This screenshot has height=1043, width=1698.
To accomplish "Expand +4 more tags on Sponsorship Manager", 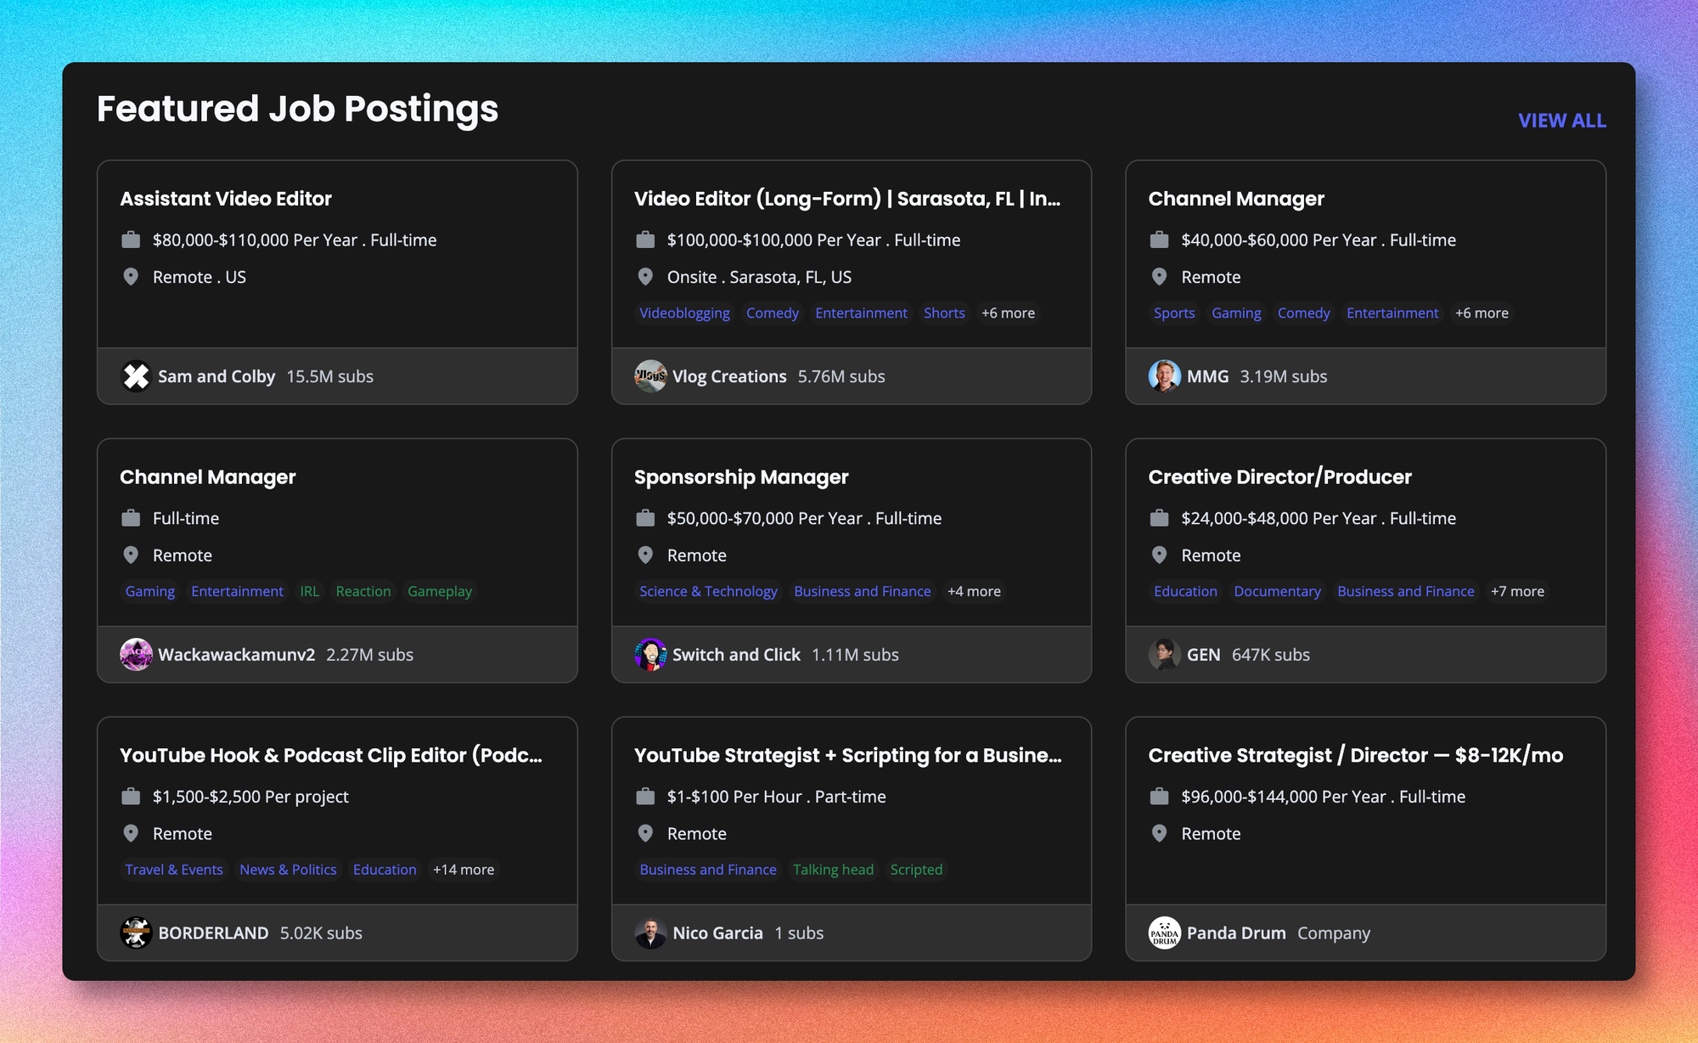I will pos(974,591).
